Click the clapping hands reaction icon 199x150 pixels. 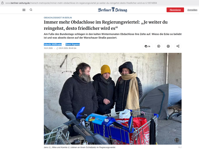click(146, 46)
